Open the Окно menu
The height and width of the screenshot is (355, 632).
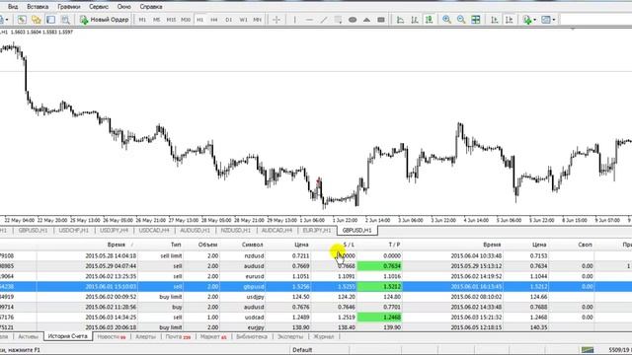(124, 7)
